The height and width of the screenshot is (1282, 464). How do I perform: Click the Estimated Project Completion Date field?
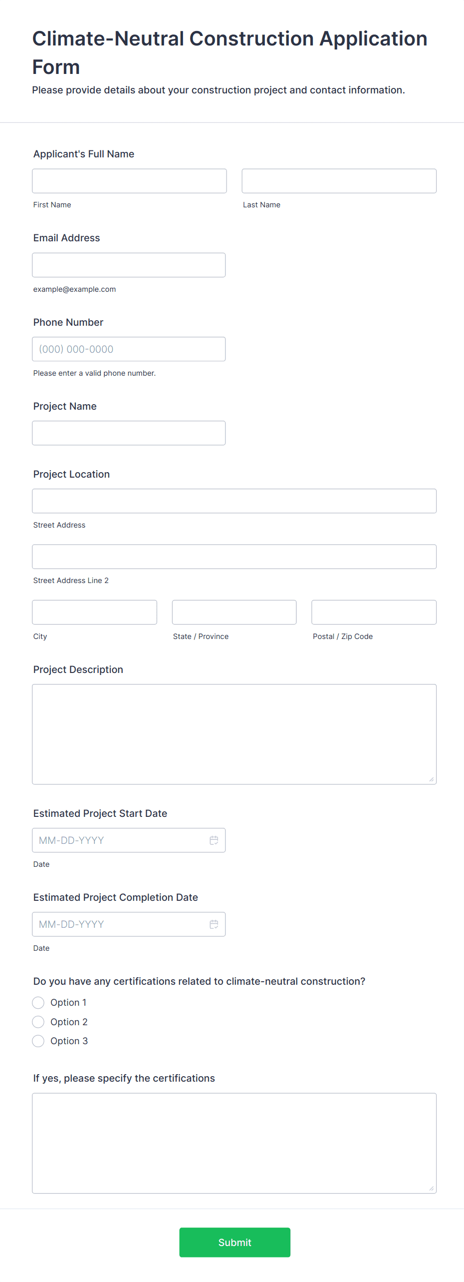(x=115, y=924)
